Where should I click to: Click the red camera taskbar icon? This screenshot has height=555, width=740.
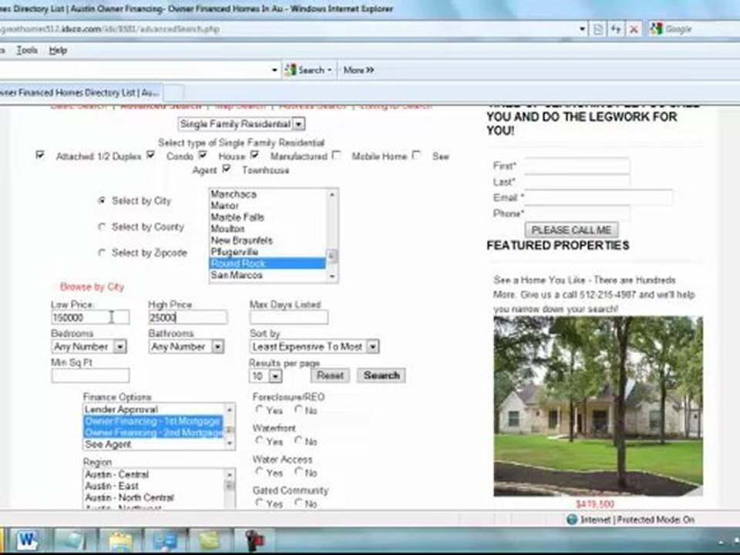click(x=255, y=541)
